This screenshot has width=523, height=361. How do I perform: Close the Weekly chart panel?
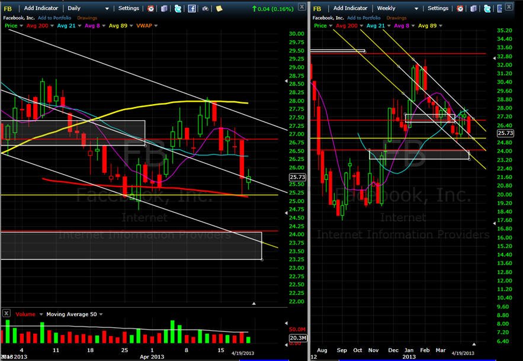pyautogui.click(x=509, y=7)
